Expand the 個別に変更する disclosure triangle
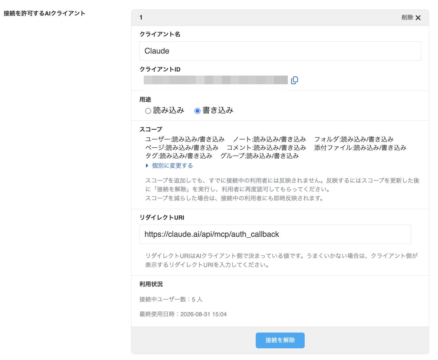 click(147, 166)
